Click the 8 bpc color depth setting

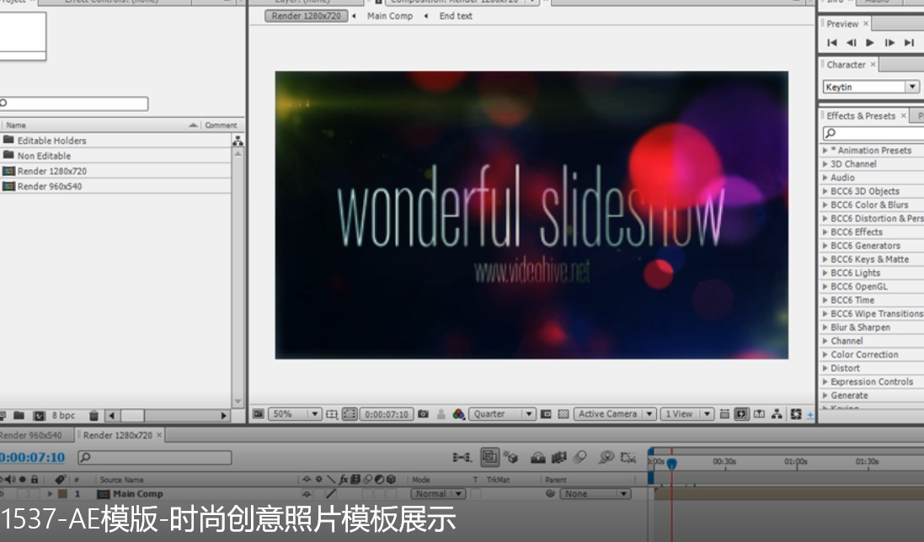pos(63,416)
